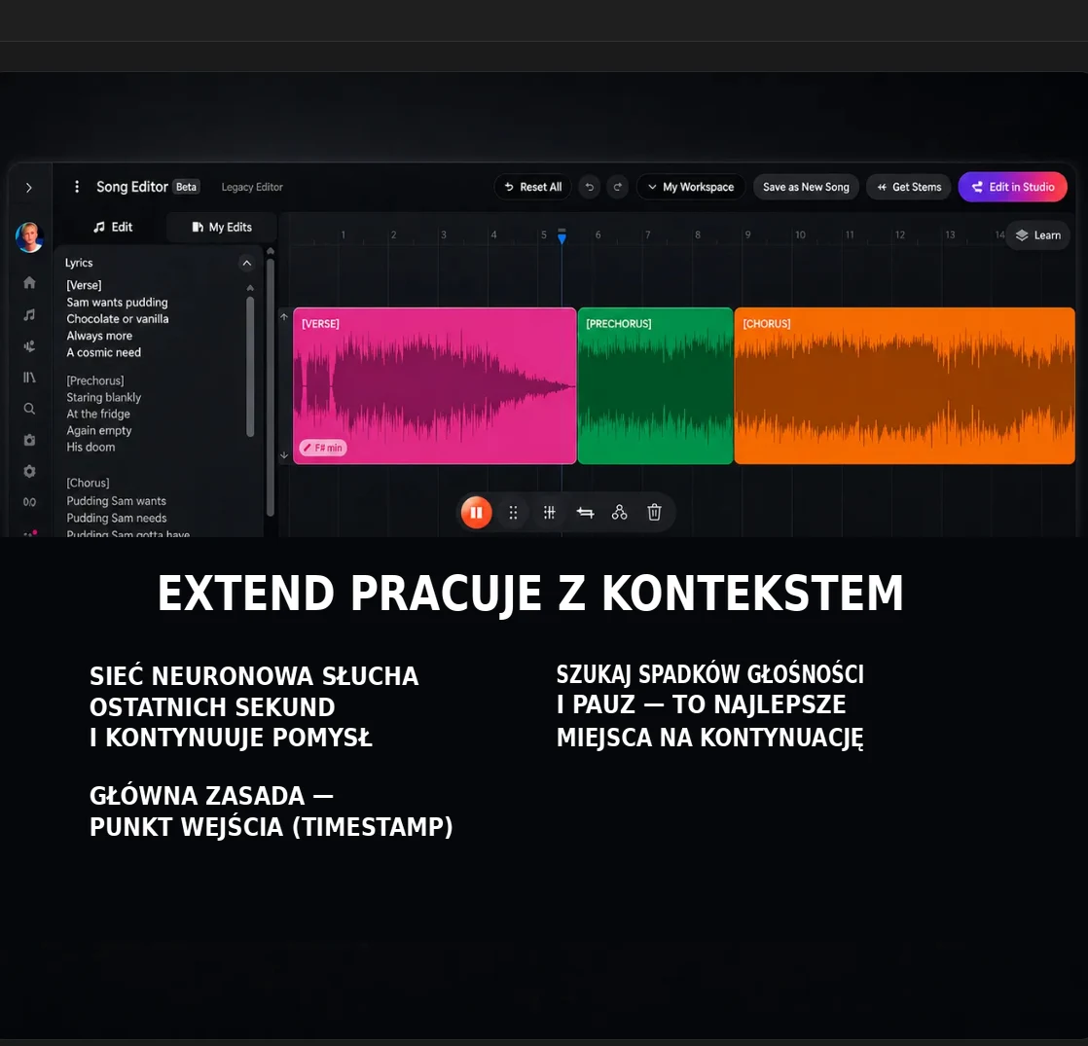Click the camera icon in the sidebar

click(29, 440)
